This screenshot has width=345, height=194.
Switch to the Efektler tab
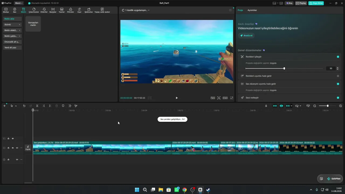[x=44, y=10]
